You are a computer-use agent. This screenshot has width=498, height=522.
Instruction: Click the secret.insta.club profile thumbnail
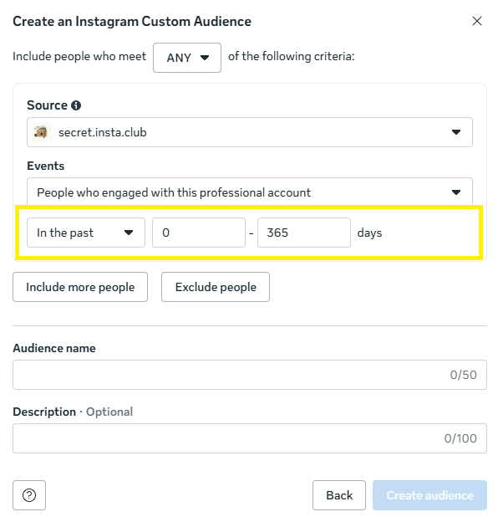(x=42, y=132)
